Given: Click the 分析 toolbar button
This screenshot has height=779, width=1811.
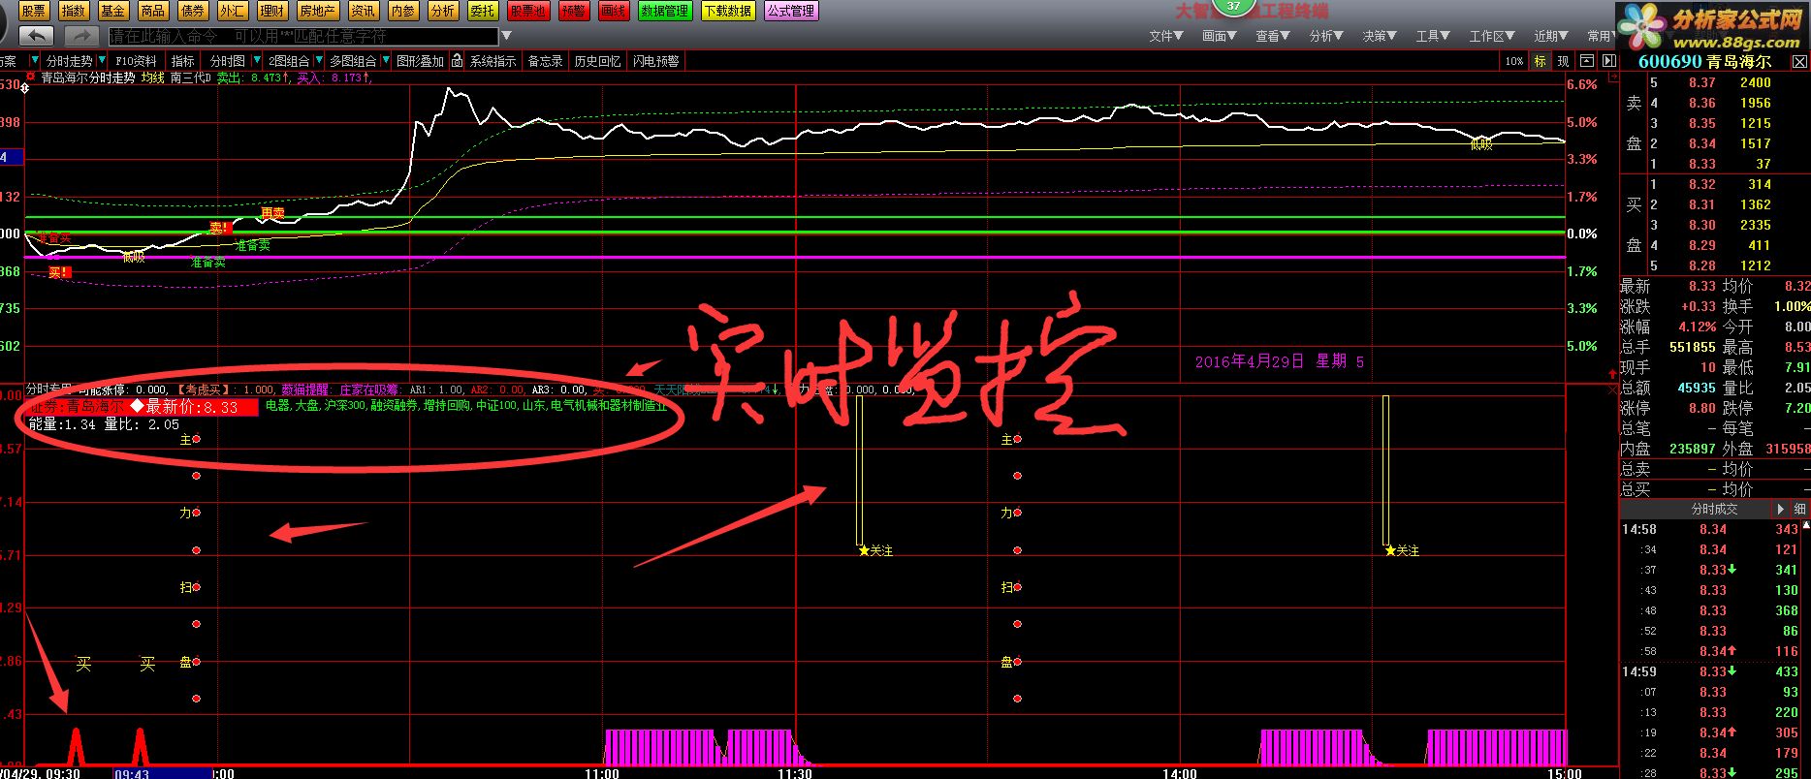Looking at the screenshot, I should point(443,11).
